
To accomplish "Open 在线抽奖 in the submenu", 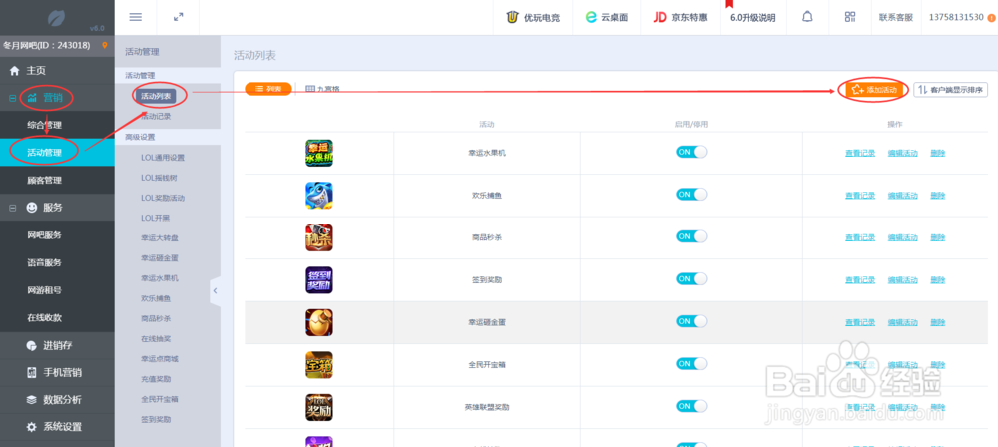I will click(156, 339).
